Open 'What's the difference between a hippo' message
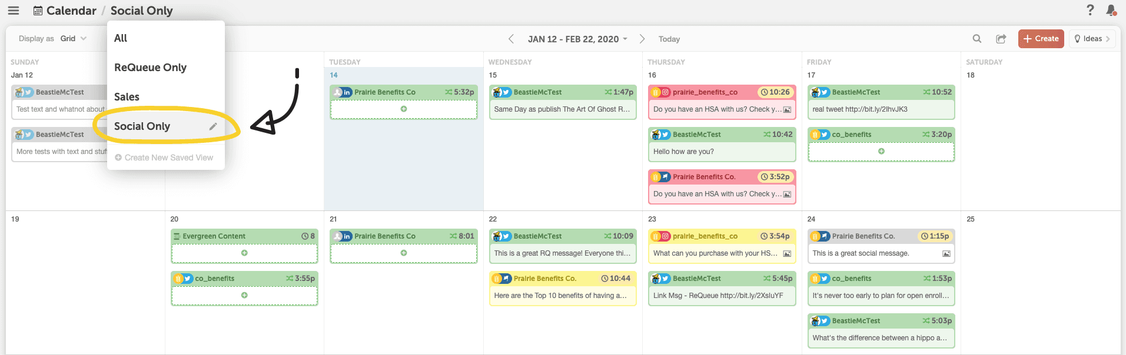 (879, 338)
